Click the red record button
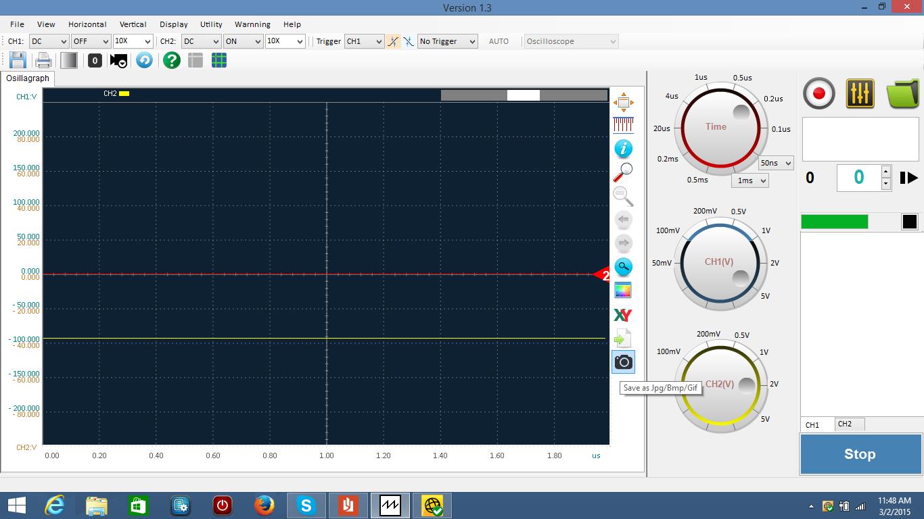This screenshot has width=924, height=519. point(818,93)
